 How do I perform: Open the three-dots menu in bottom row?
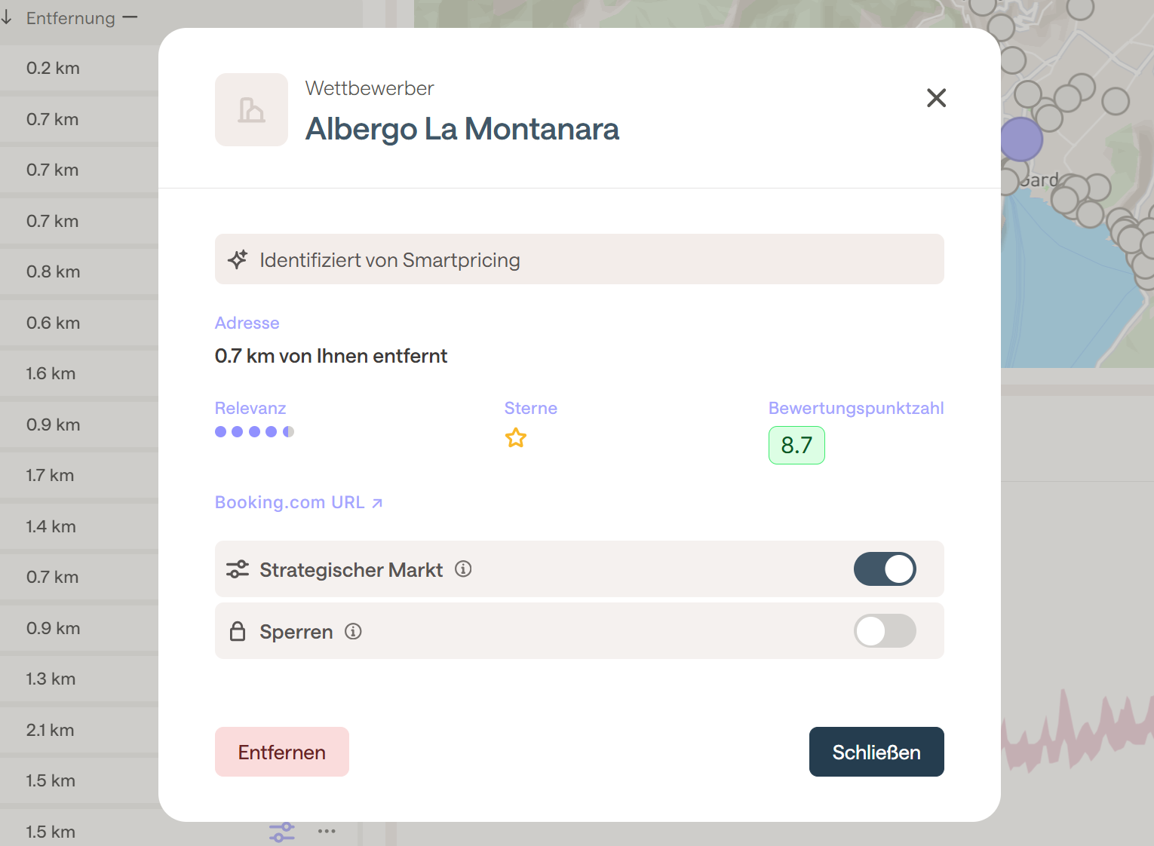coord(327,831)
